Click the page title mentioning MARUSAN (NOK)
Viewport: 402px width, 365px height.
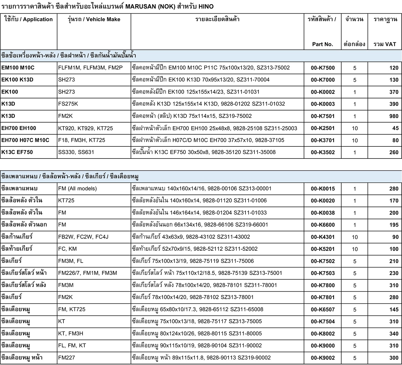(x=107, y=7)
